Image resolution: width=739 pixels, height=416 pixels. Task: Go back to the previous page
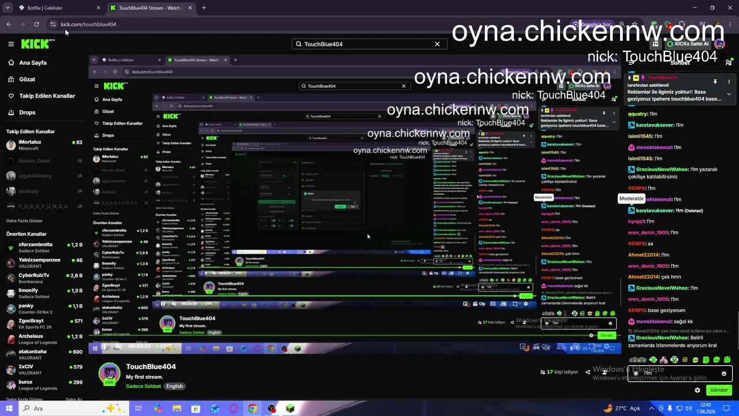(9, 24)
